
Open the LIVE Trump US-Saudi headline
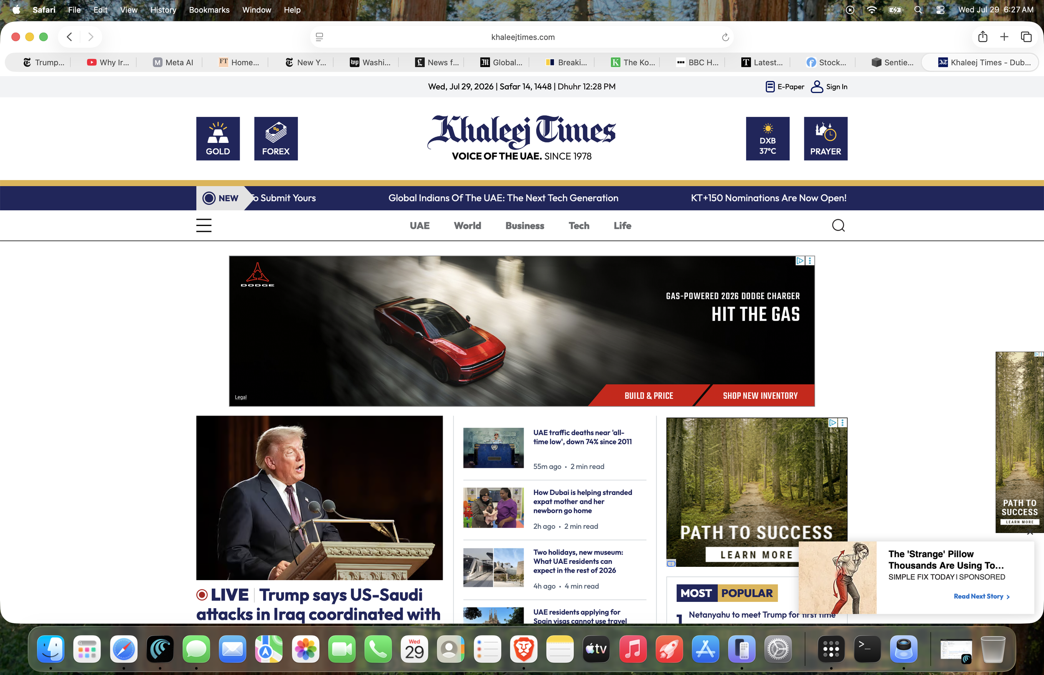319,605
